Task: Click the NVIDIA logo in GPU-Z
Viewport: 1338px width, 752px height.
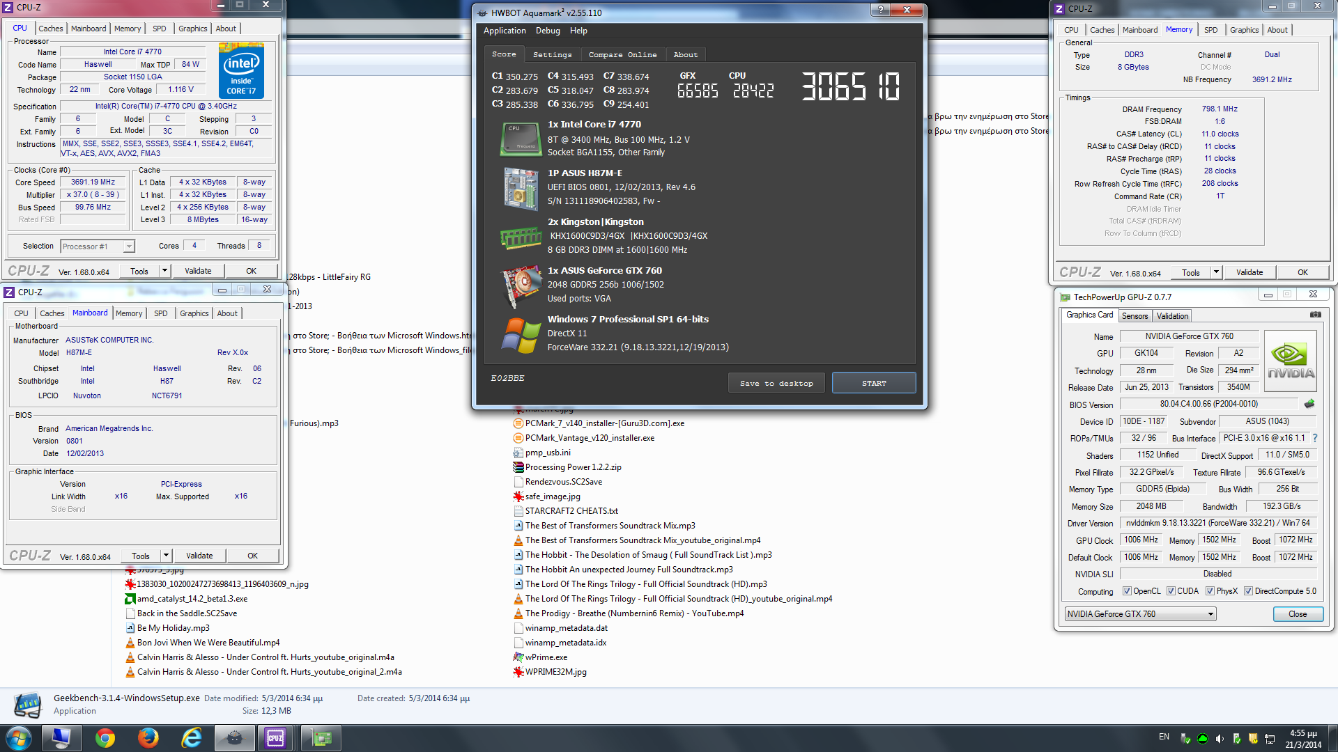Action: pyautogui.click(x=1291, y=359)
